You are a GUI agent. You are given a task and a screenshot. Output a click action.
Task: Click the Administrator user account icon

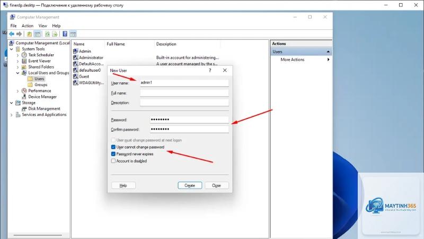point(75,57)
